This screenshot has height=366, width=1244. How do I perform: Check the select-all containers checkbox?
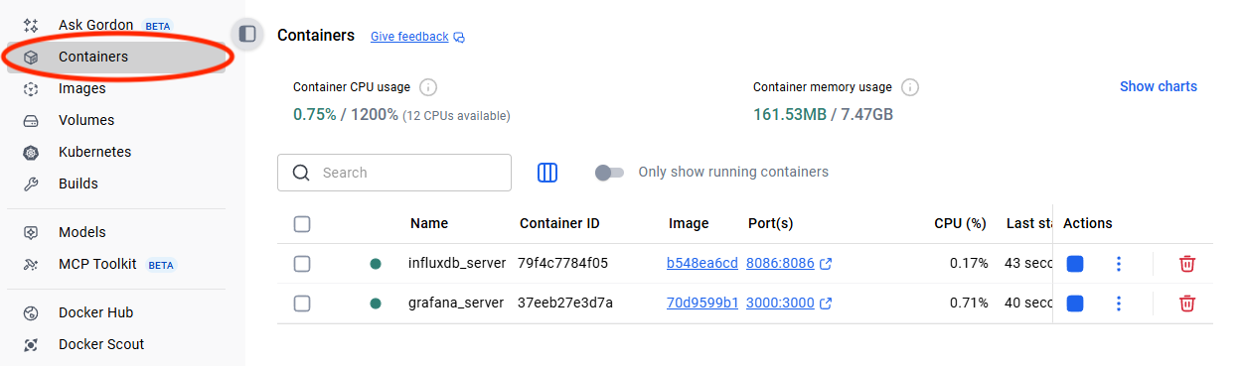302,224
